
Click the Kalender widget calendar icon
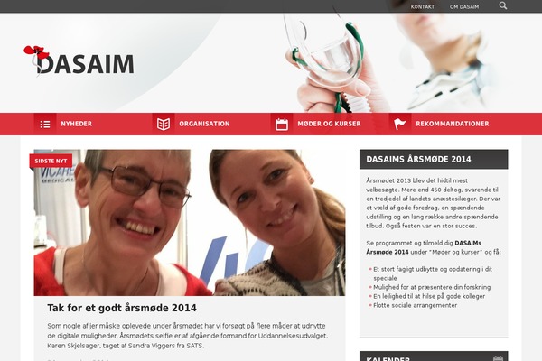pyautogui.click(x=498, y=358)
